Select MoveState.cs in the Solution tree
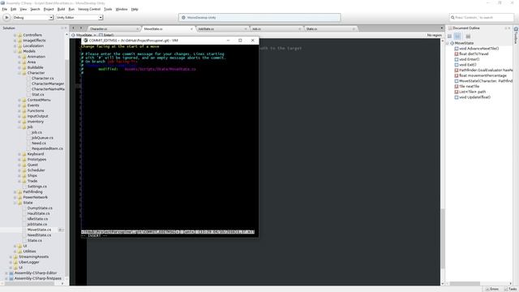This screenshot has width=519, height=292. point(39,230)
